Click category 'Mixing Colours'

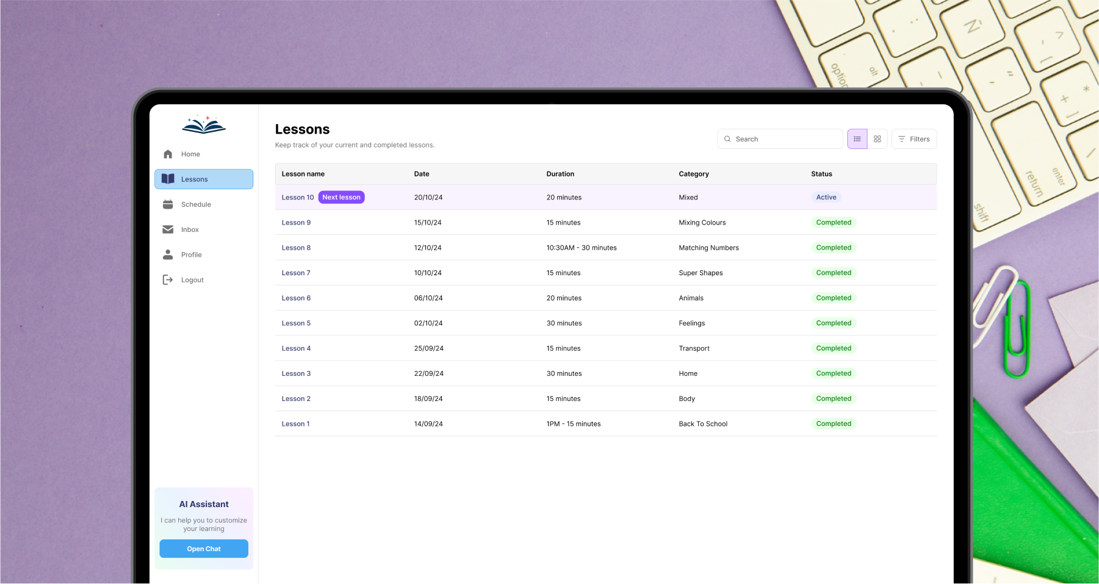tap(702, 223)
